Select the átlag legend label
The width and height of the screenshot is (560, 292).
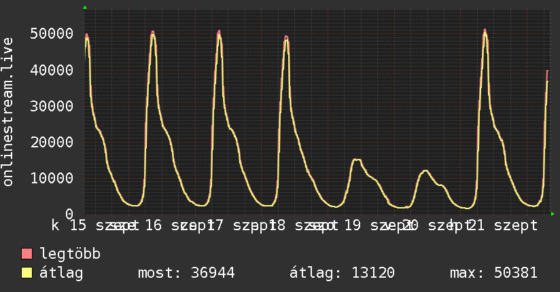click(x=61, y=273)
